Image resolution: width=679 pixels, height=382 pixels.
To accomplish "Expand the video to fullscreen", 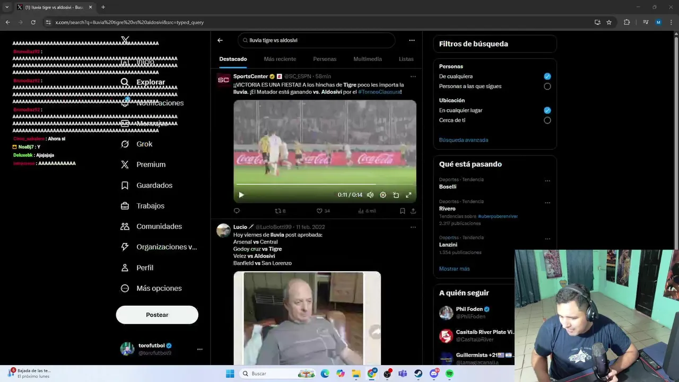I will tap(408, 195).
